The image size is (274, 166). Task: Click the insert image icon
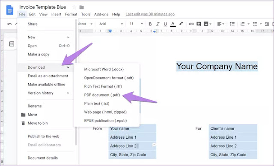[206, 24]
